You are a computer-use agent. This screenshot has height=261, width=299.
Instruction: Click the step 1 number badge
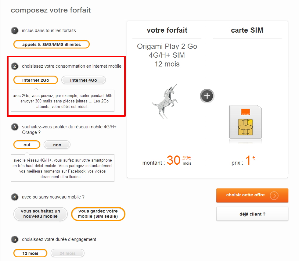14,30
